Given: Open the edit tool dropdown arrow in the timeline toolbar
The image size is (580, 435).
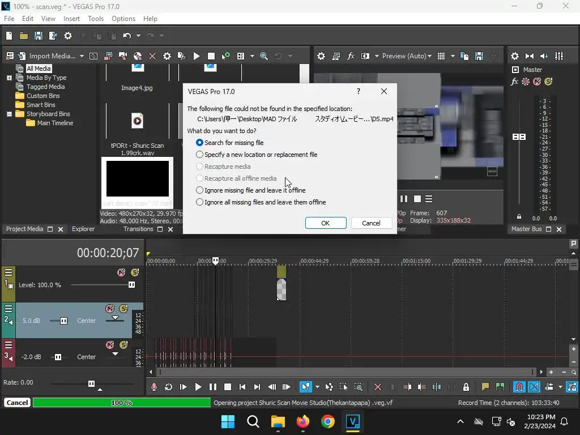Looking at the screenshot, I should (x=317, y=387).
